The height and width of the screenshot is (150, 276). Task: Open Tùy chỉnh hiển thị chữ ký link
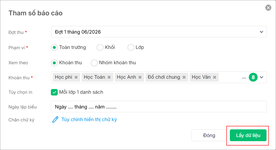(x=89, y=119)
